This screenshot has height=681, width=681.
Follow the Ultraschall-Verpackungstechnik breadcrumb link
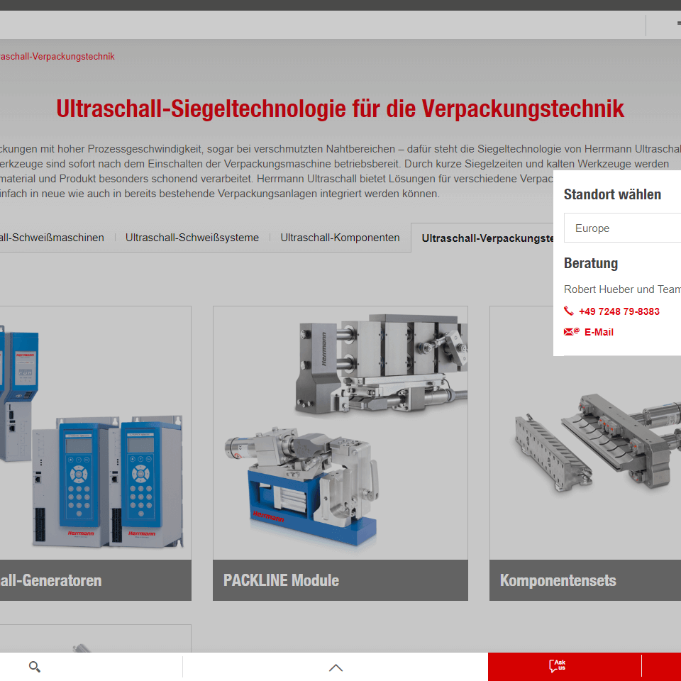pyautogui.click(x=57, y=57)
